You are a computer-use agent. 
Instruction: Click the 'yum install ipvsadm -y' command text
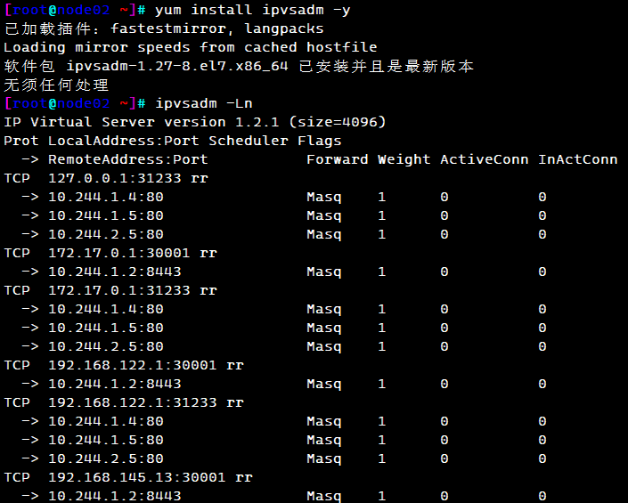tap(253, 10)
